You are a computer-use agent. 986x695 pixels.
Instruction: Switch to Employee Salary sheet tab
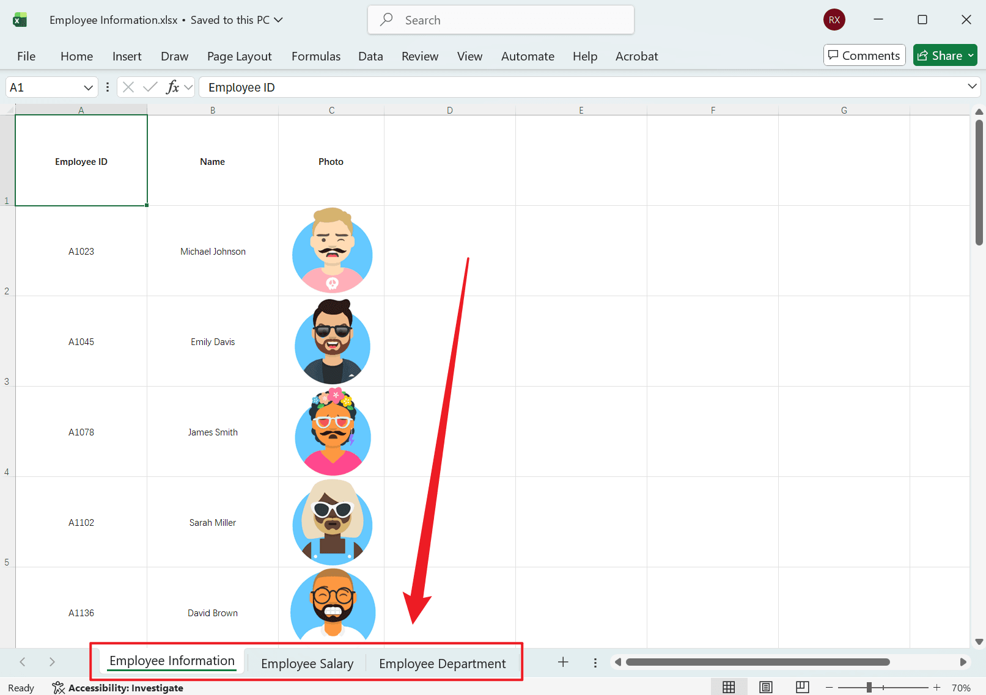(307, 663)
